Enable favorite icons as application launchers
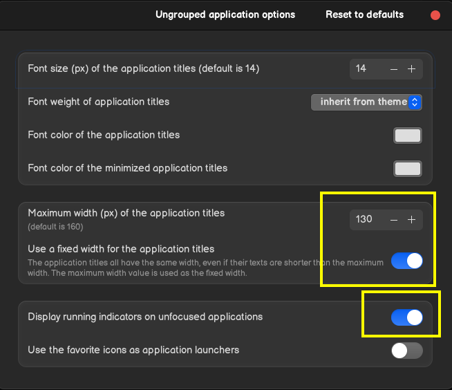Screen dimensions: 452x390 click(x=406, y=351)
